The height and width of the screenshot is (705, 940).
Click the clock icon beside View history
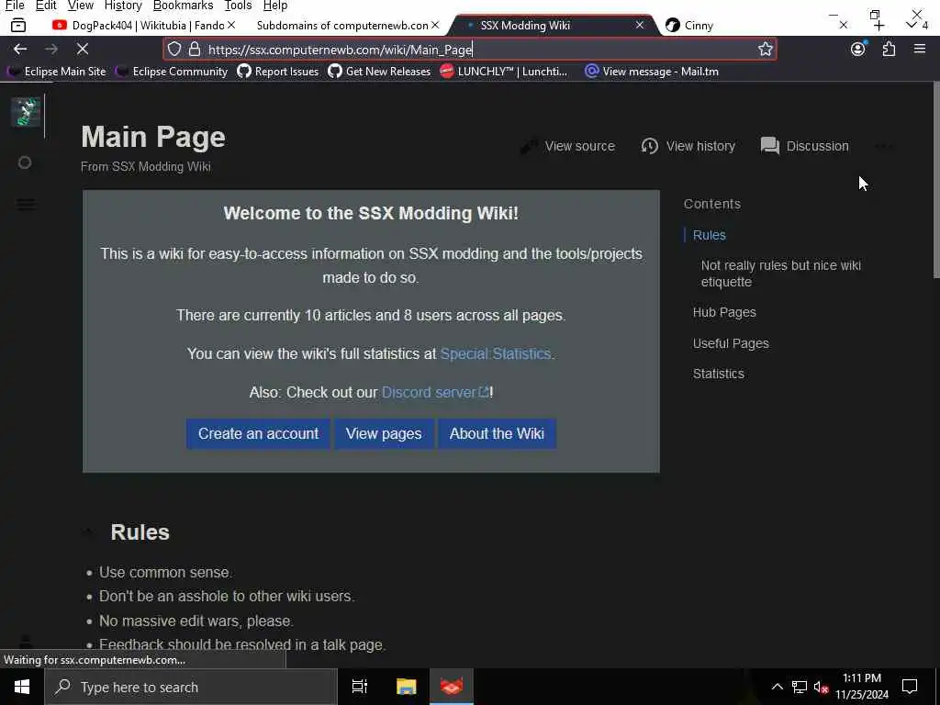649,146
